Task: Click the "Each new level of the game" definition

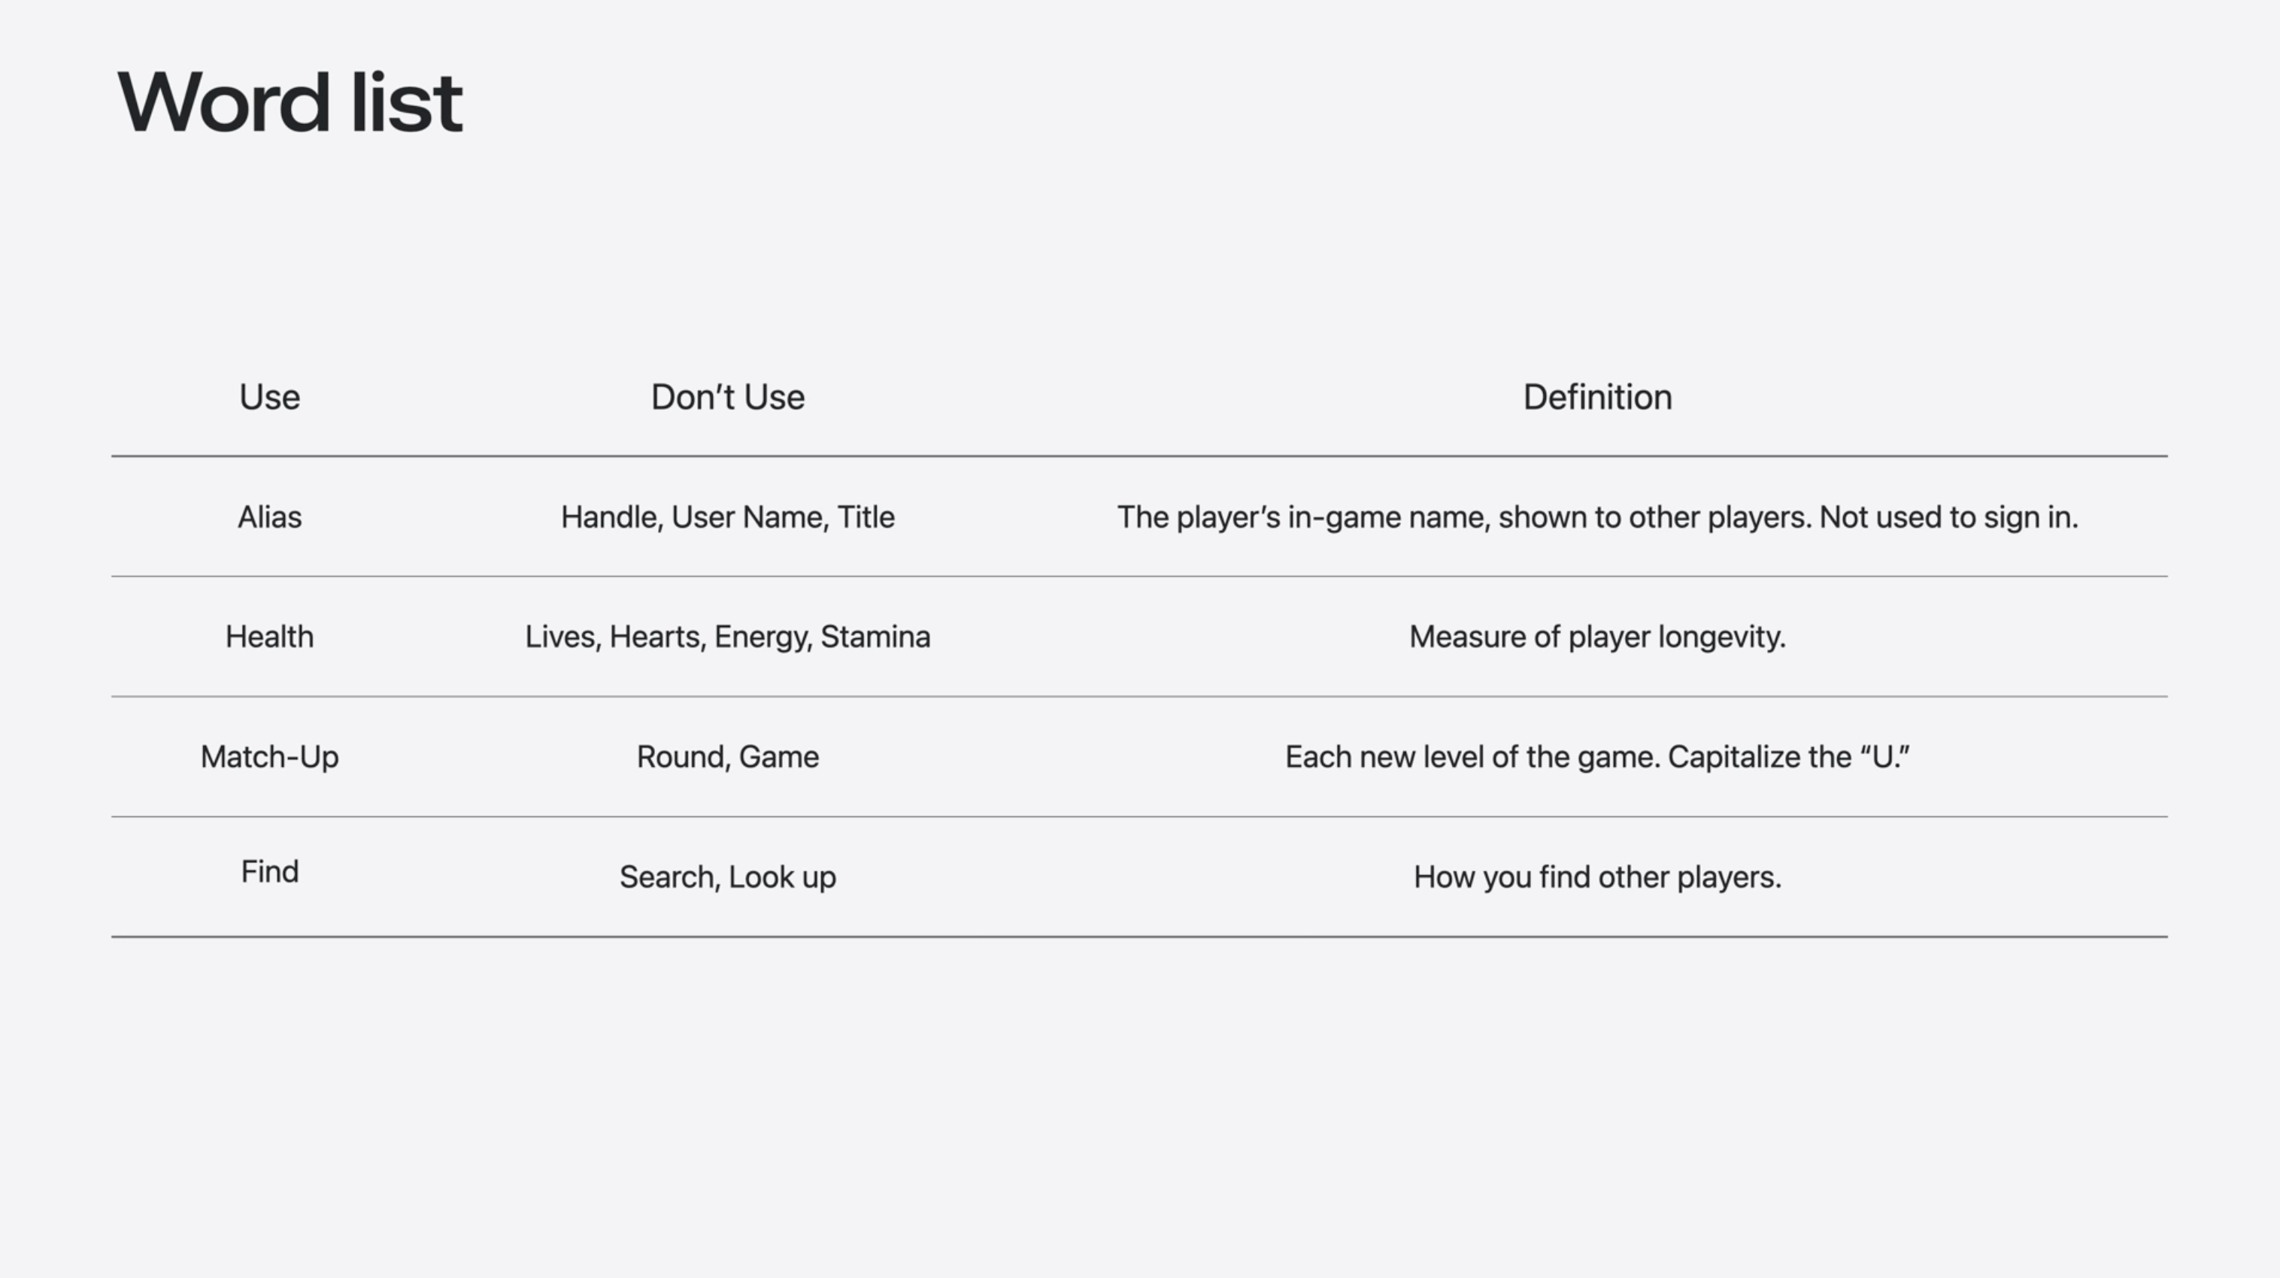Action: pyautogui.click(x=1596, y=757)
